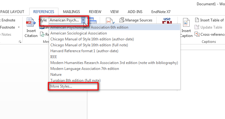Pick Chicago Manual of Style 16th (full note)
Image resolution: width=225 pixels, height=119 pixels.
pos(114,45)
